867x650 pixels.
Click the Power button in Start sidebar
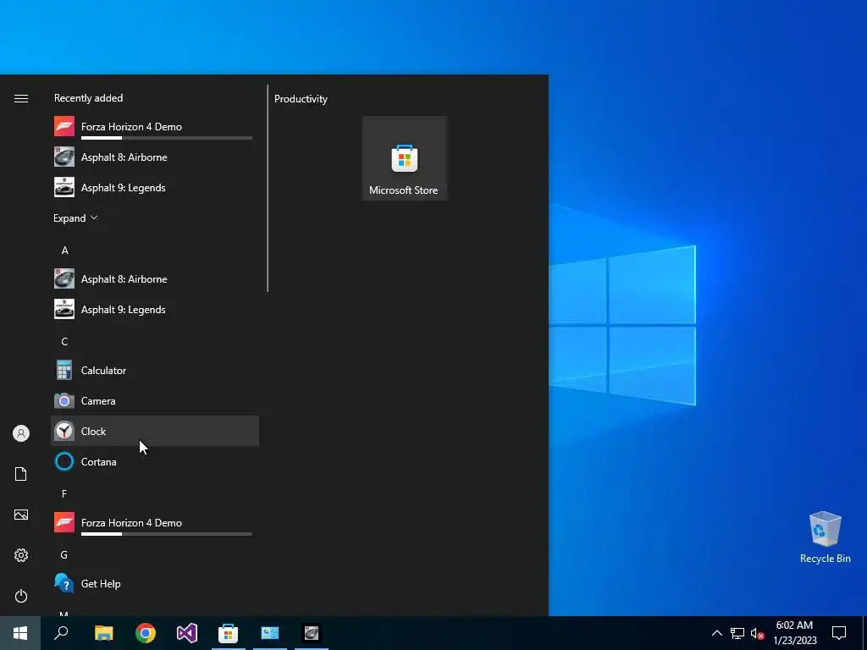[21, 596]
